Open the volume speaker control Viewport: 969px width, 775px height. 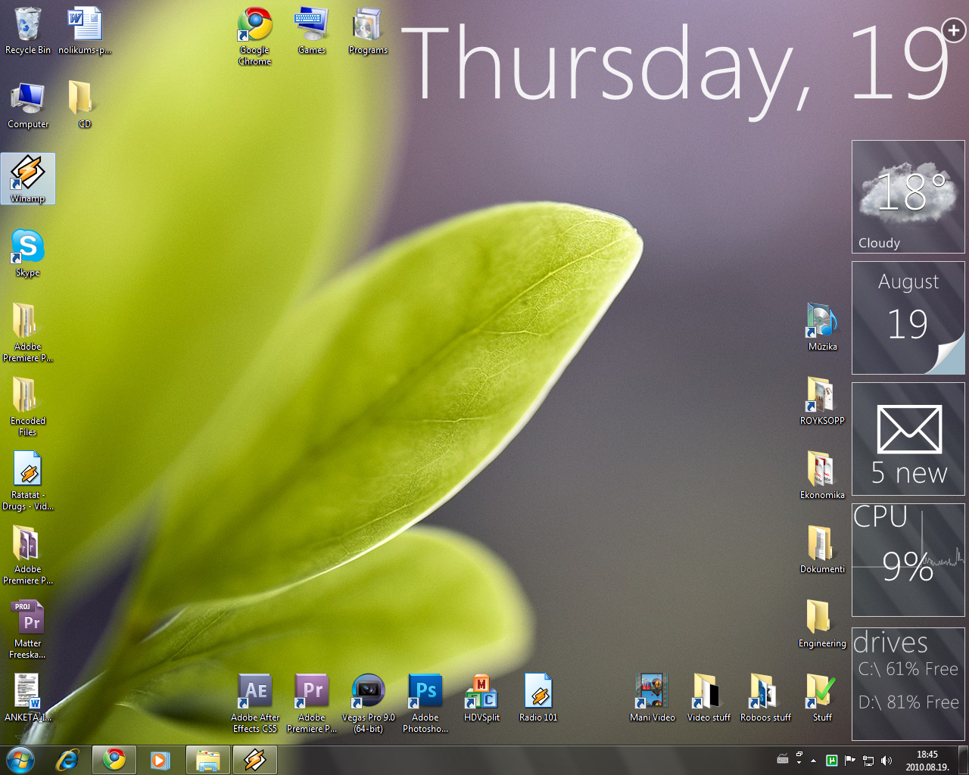(886, 761)
